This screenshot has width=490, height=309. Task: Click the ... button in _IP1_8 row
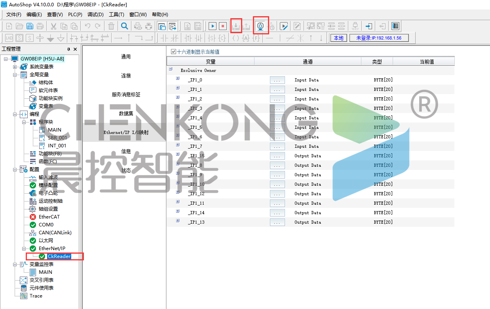tap(277, 165)
